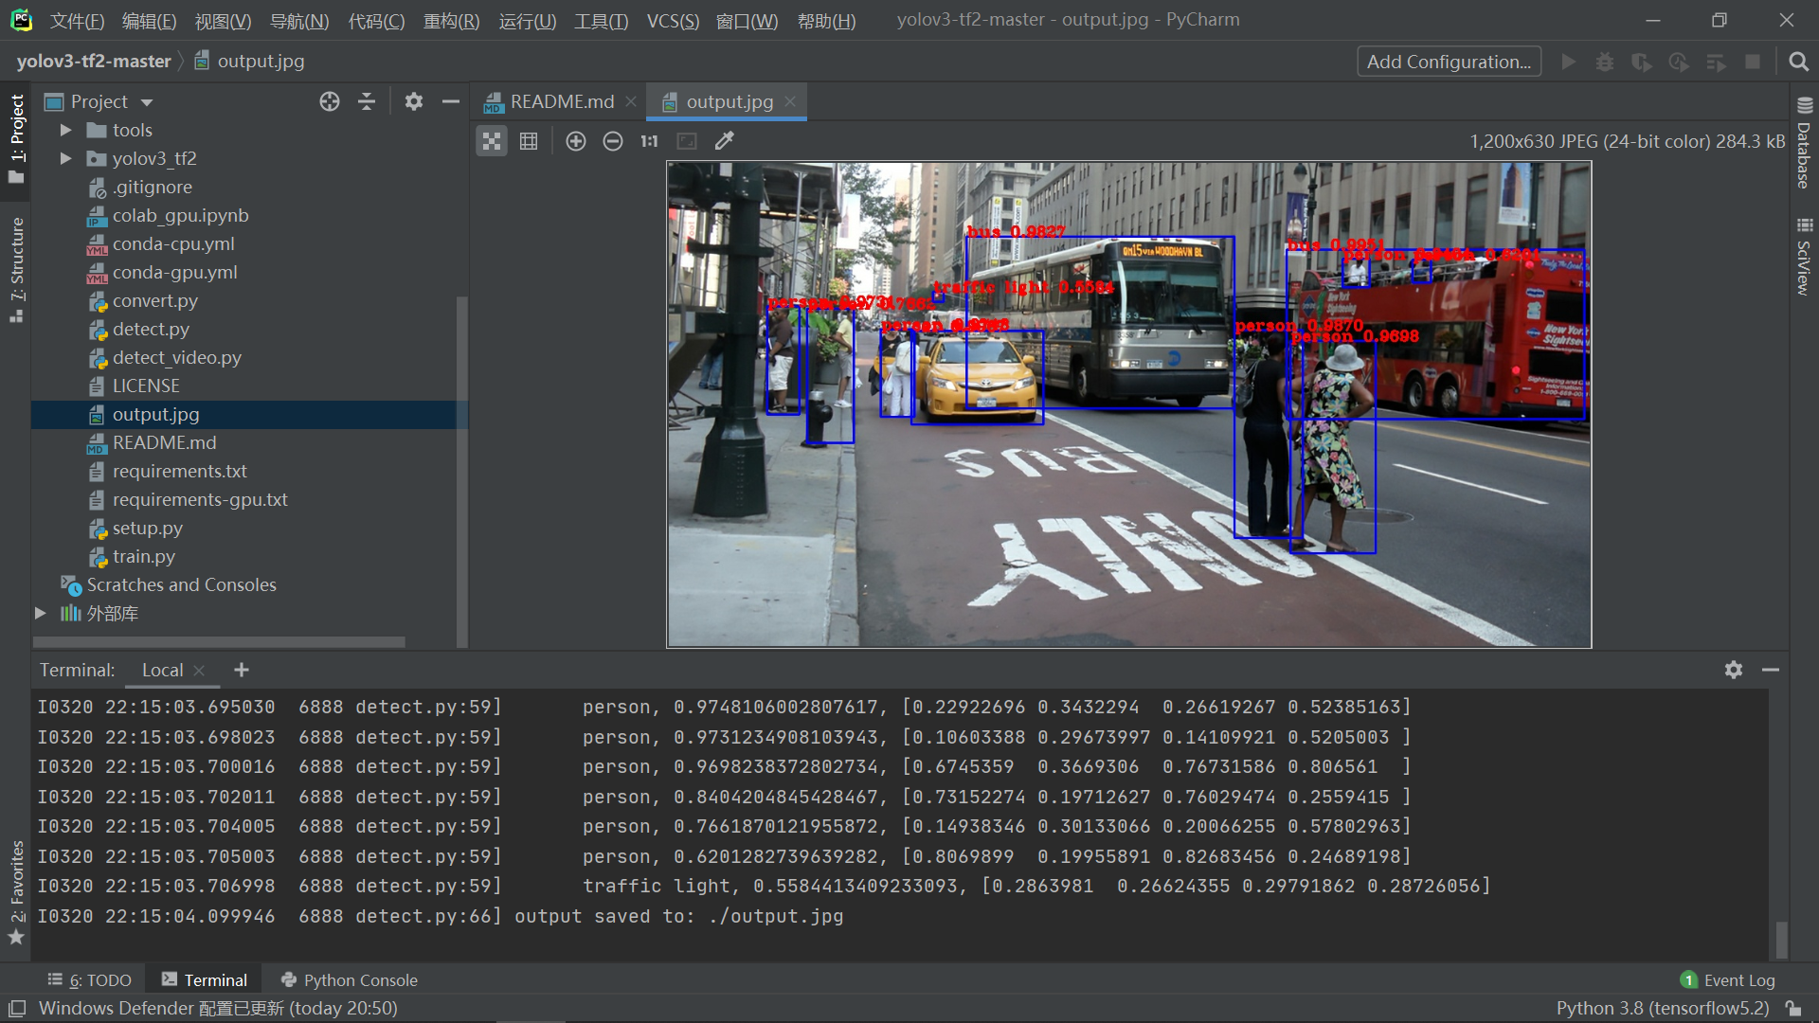Image resolution: width=1819 pixels, height=1023 pixels.
Task: Toggle grid overlay in image viewer
Action: pyautogui.click(x=529, y=141)
